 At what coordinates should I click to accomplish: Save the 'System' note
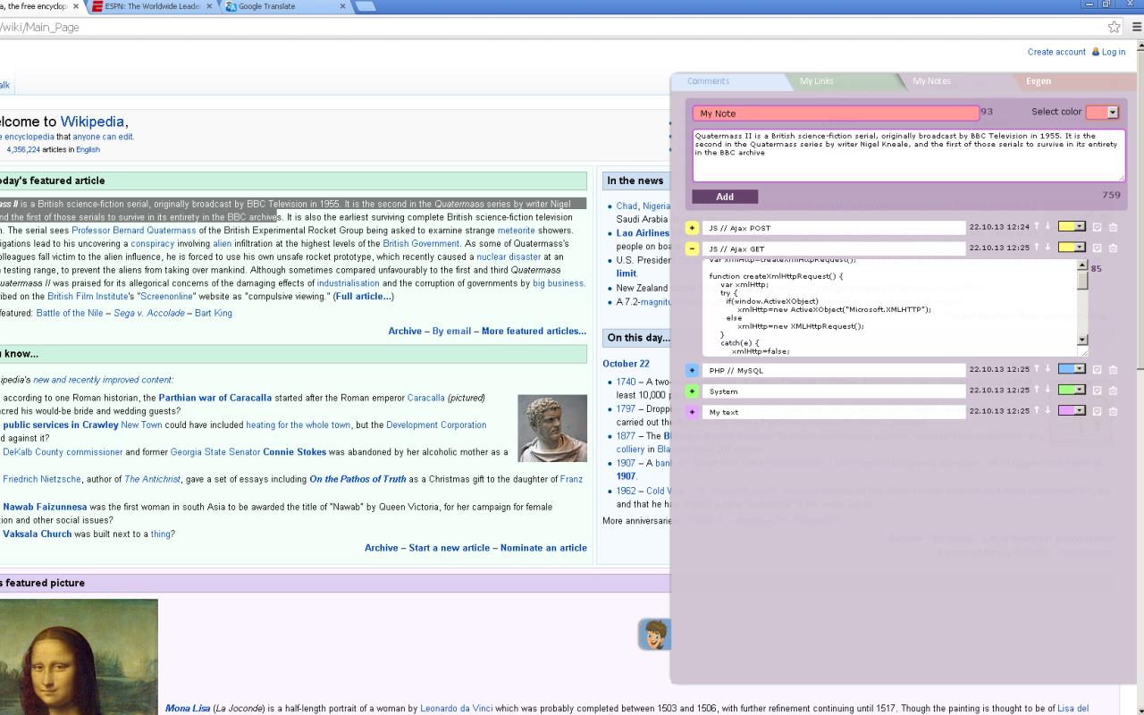[x=1098, y=391]
